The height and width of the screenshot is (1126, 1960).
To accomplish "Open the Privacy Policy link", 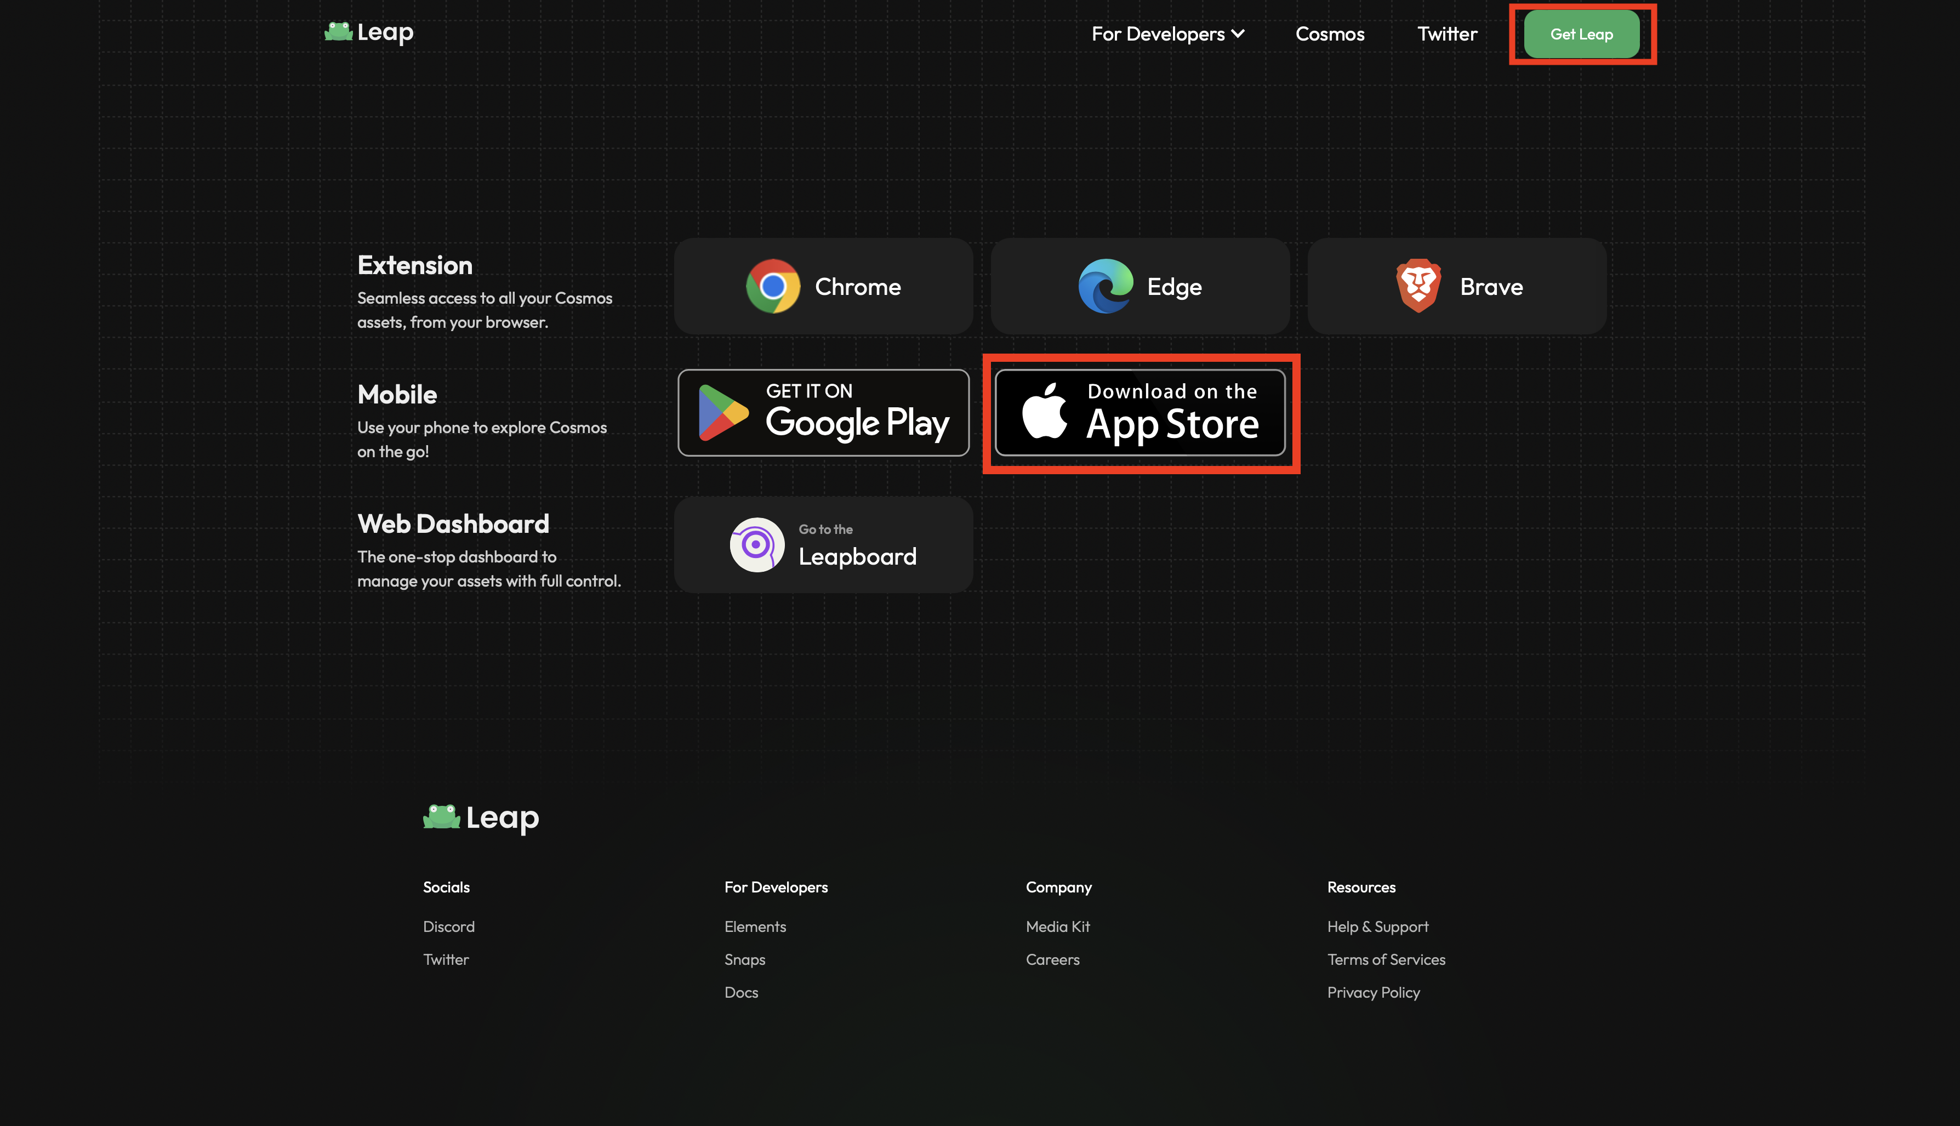I will tap(1374, 992).
